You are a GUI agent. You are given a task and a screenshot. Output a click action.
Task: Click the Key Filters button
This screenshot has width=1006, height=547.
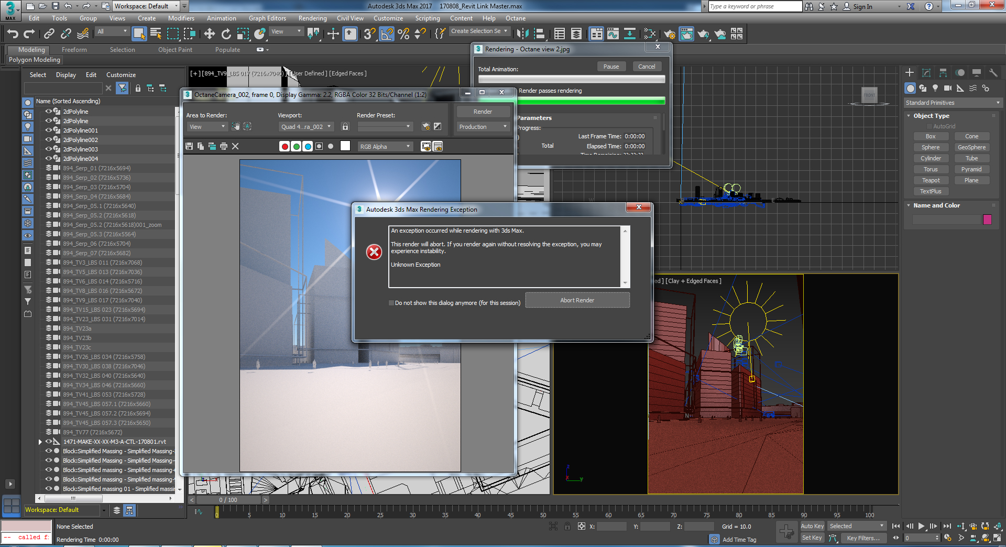coord(863,538)
